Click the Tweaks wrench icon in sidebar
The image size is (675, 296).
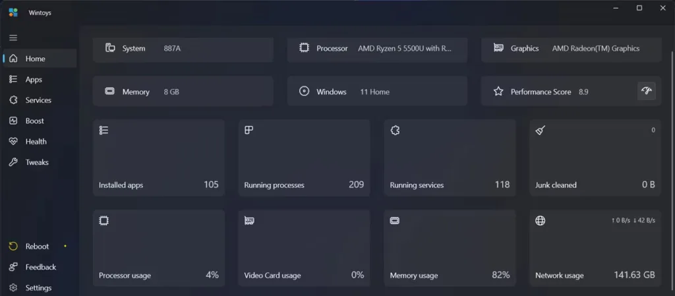pyautogui.click(x=13, y=162)
